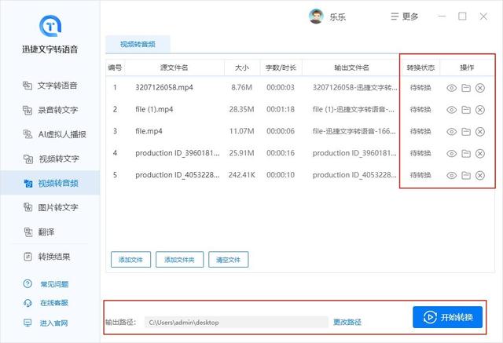The image size is (503, 343).
Task: Select 视频转音频 in sidebar
Action: click(x=50, y=183)
